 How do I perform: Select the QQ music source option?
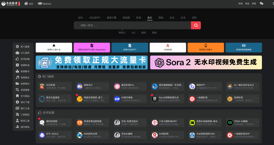pos(133,33)
